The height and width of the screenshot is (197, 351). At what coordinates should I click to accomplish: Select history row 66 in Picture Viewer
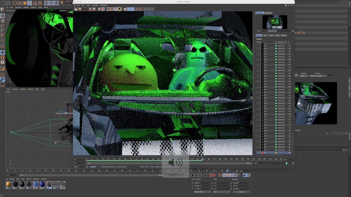pos(273,106)
